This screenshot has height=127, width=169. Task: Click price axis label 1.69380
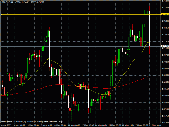[x=165, y=75]
